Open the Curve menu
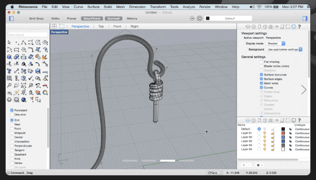 pyautogui.click(x=78, y=7)
